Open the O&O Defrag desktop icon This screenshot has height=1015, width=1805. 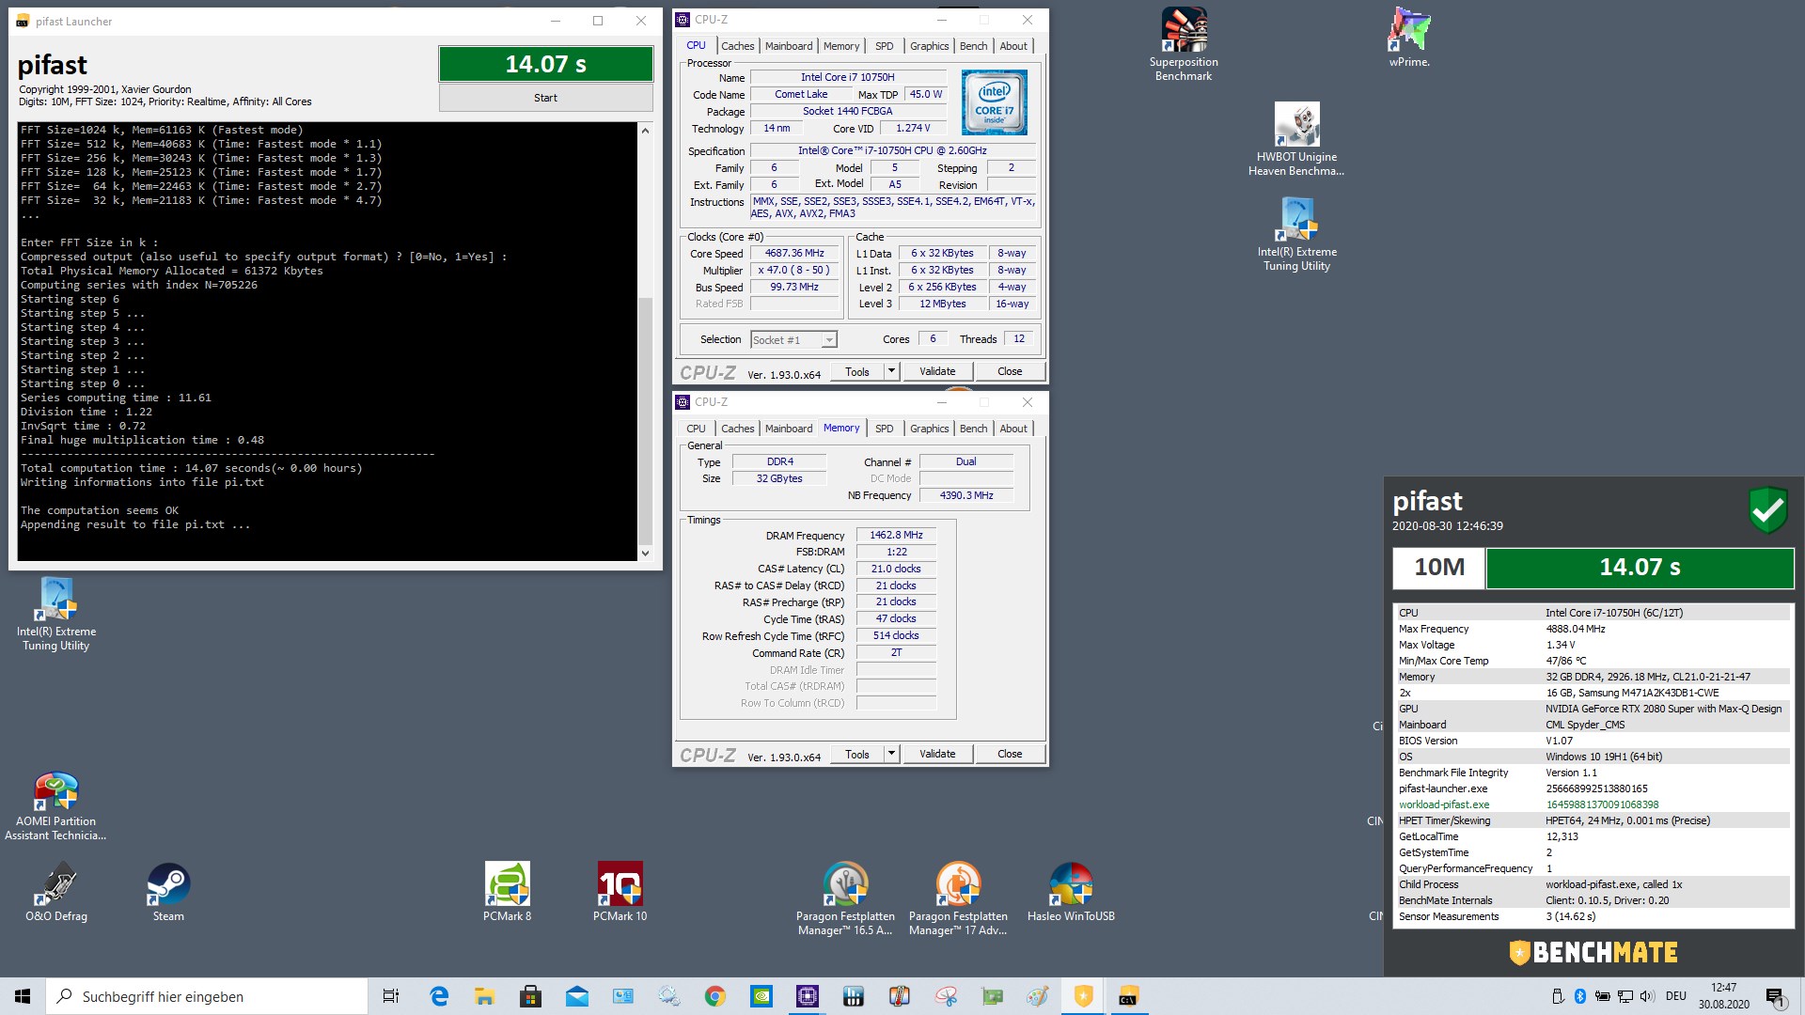click(x=56, y=893)
